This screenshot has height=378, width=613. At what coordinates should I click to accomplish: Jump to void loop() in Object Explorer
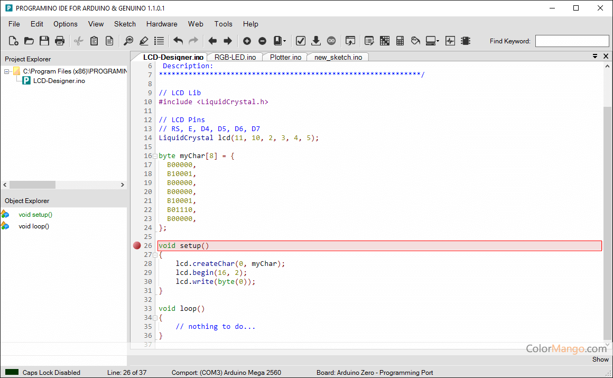click(34, 226)
